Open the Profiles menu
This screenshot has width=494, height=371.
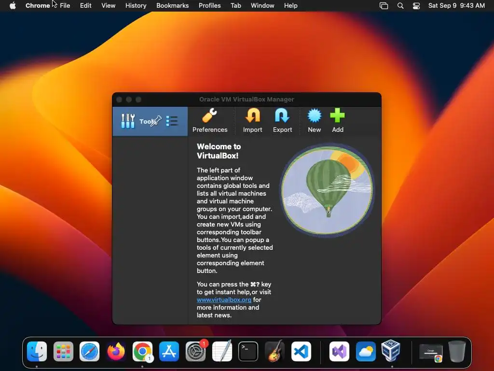[x=209, y=5]
